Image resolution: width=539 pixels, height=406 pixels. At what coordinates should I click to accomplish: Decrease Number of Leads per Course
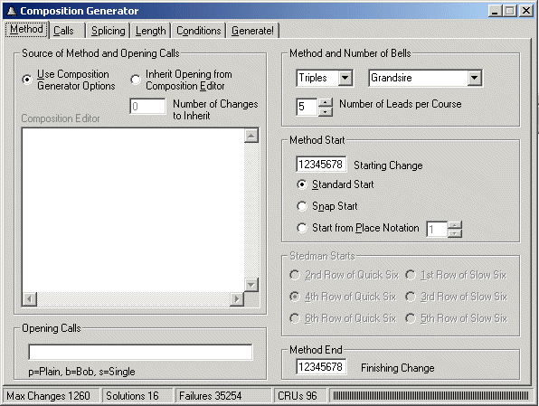[x=326, y=112]
